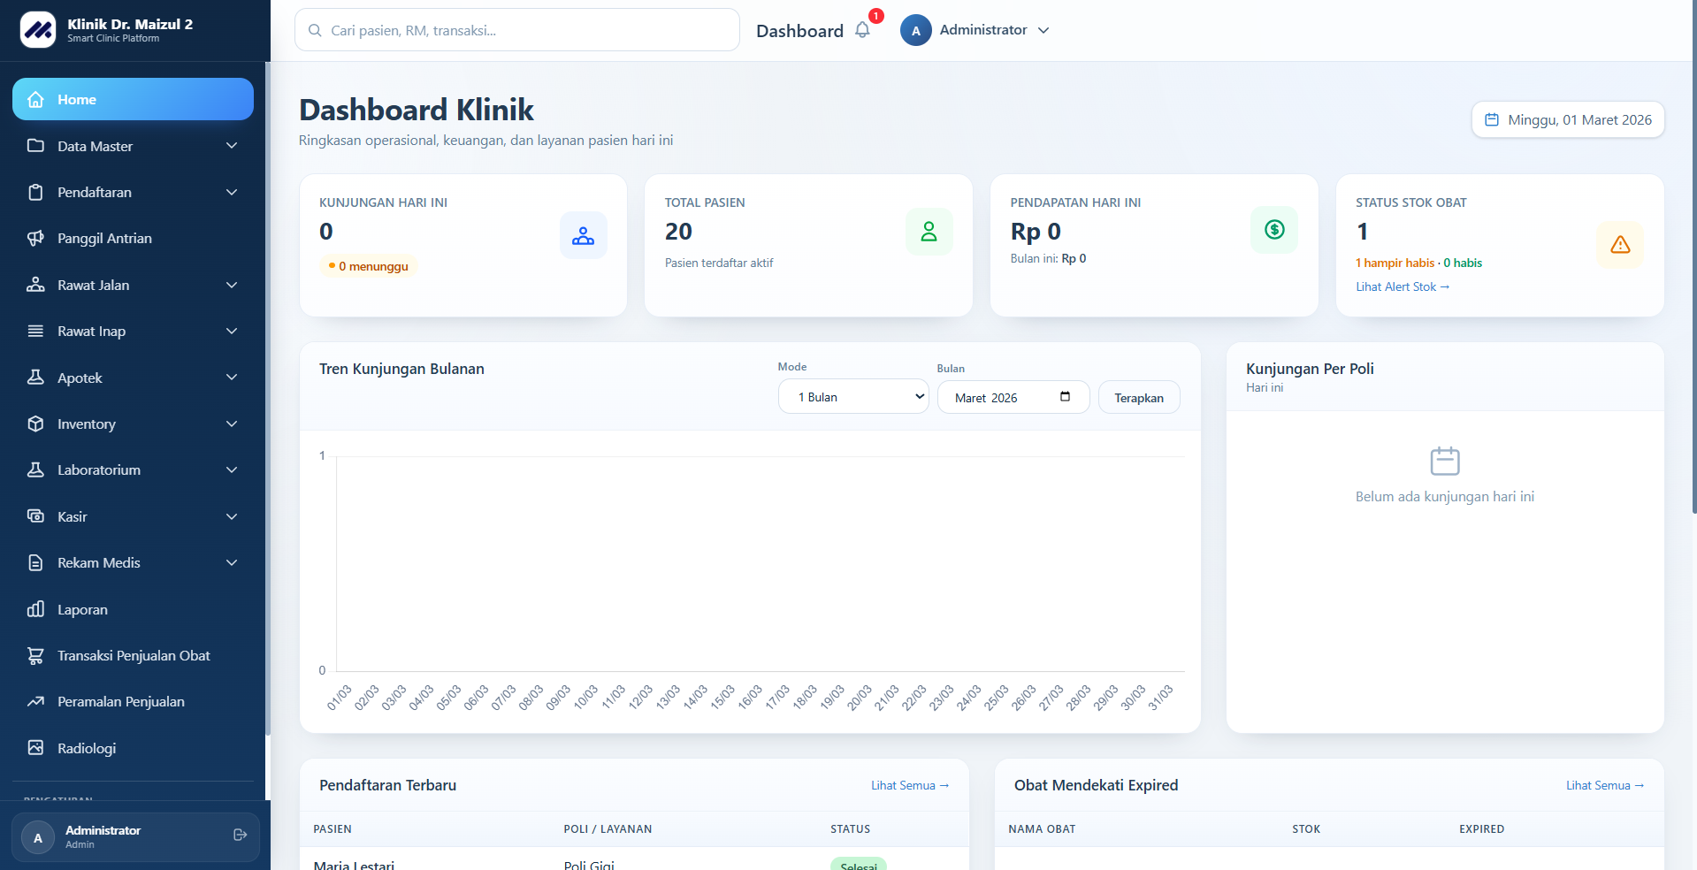Click the logout icon next to Administrator
Image resolution: width=1697 pixels, height=870 pixels.
239,835
